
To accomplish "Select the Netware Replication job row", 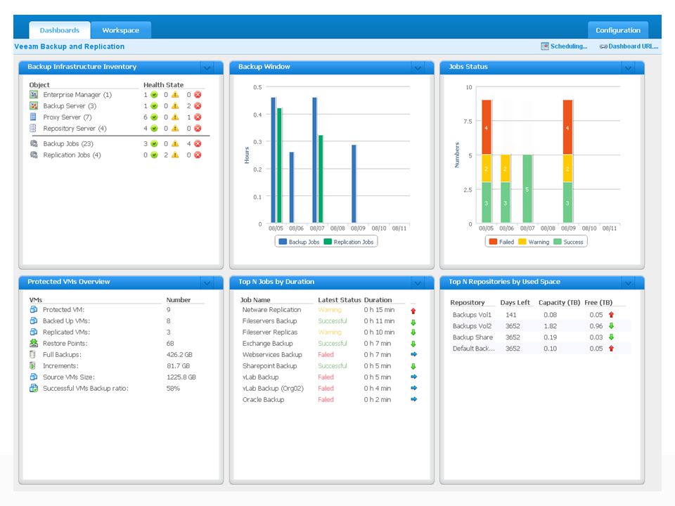I will point(329,310).
